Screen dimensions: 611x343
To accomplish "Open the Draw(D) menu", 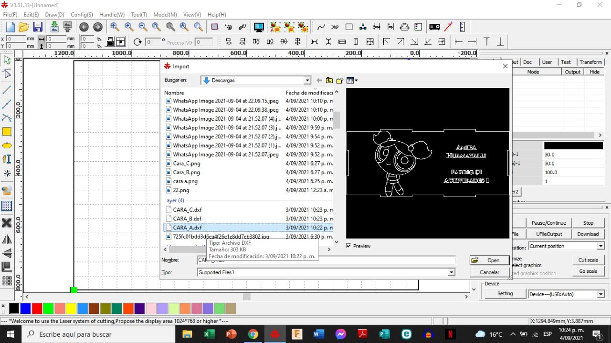I will tap(54, 15).
